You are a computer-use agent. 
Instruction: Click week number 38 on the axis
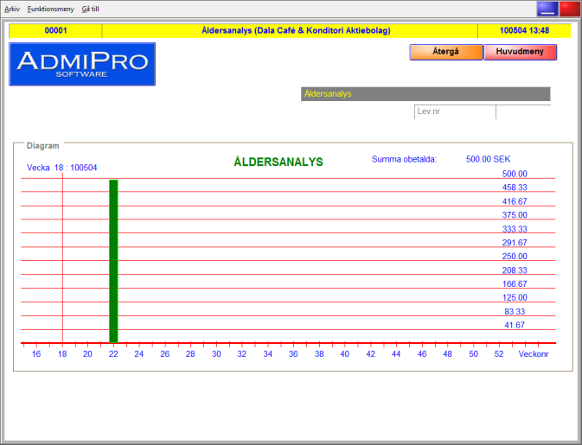tap(319, 354)
